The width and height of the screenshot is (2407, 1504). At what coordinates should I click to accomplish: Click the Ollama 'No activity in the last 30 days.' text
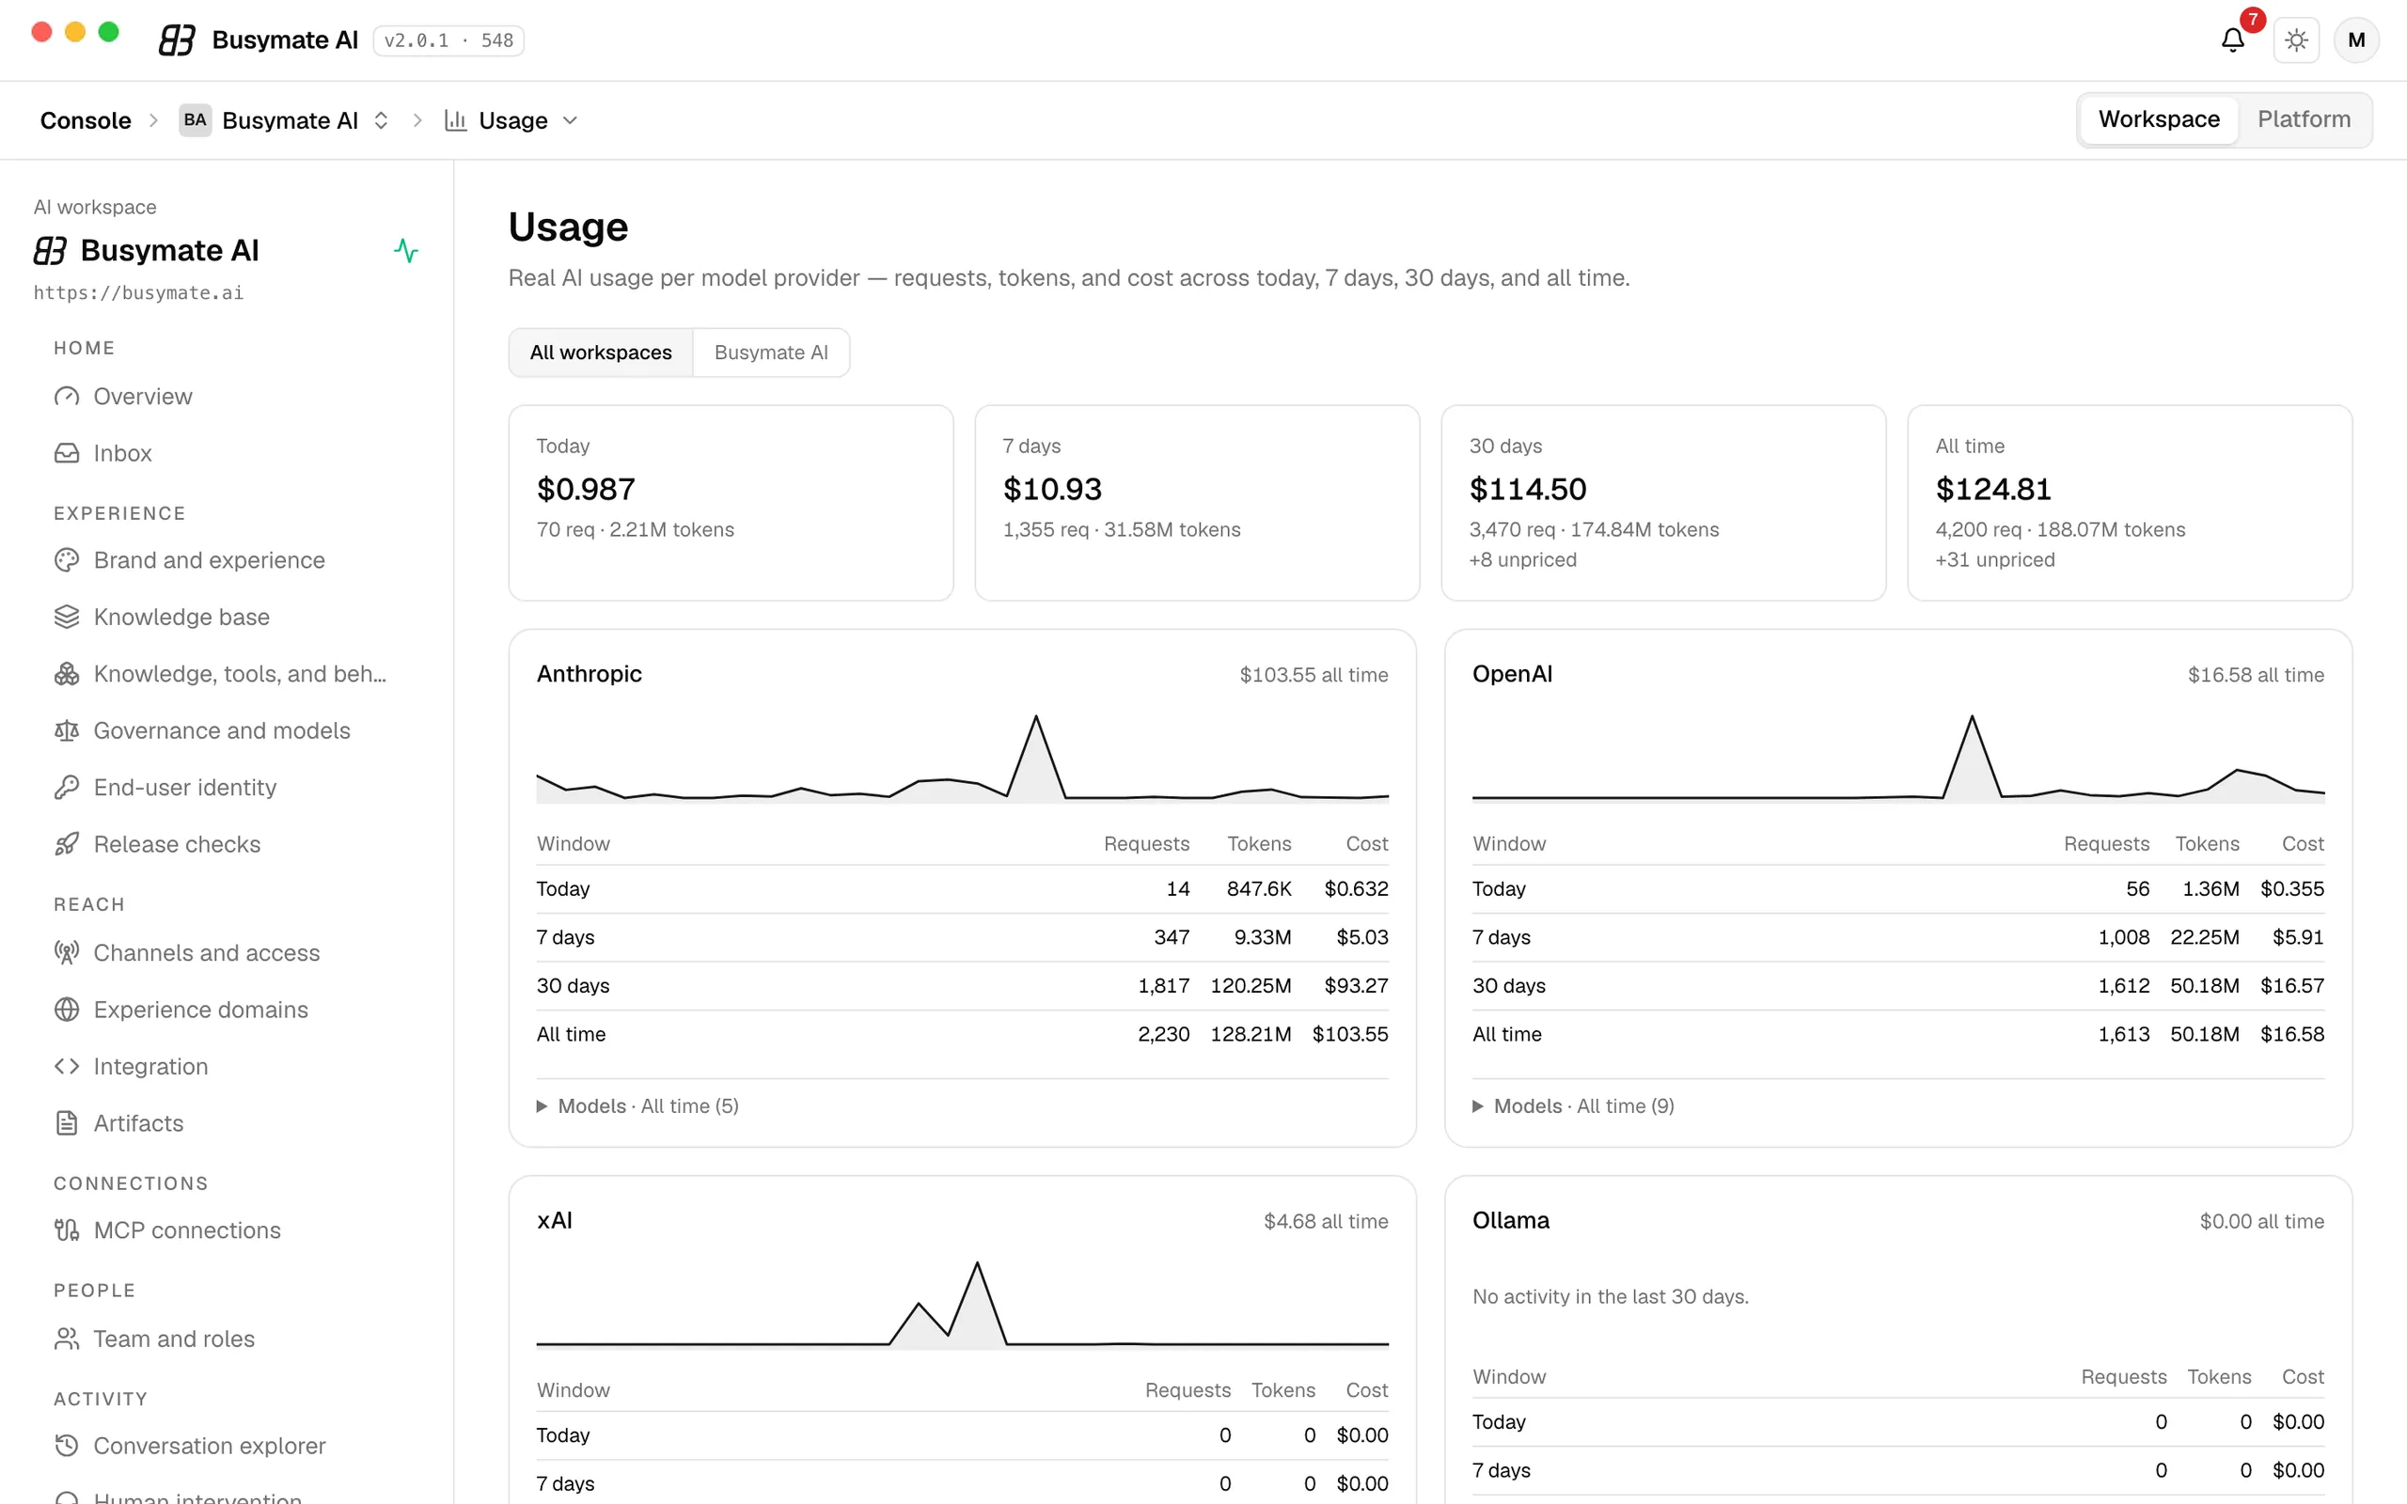point(1611,1296)
